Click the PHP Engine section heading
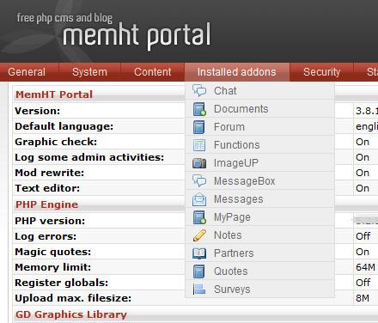The image size is (378, 323). click(46, 204)
